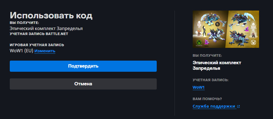Click the white WoW logo on gold background
The image size is (273, 119).
point(254,43)
